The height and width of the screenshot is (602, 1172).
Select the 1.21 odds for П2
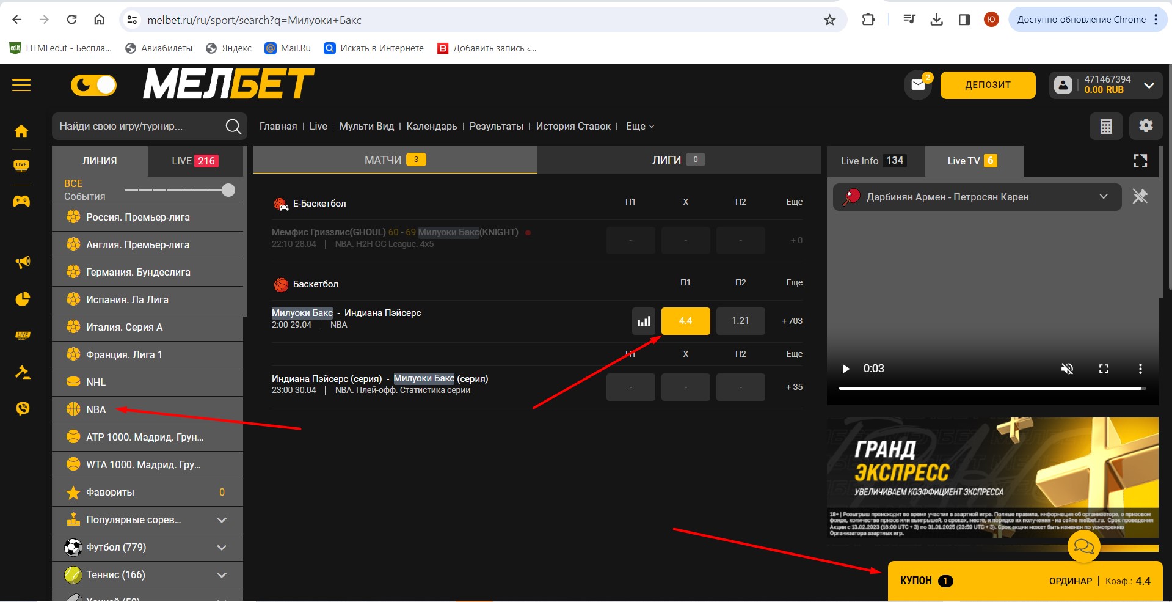(x=740, y=321)
